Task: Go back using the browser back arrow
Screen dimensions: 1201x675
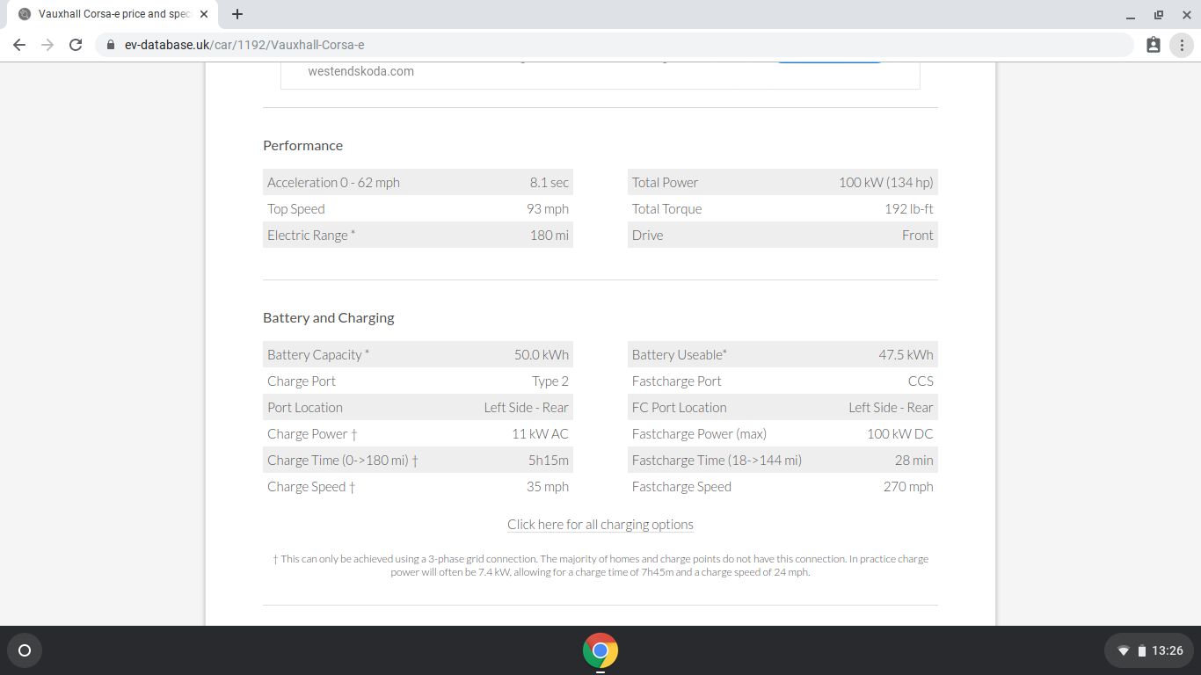Action: [x=19, y=45]
